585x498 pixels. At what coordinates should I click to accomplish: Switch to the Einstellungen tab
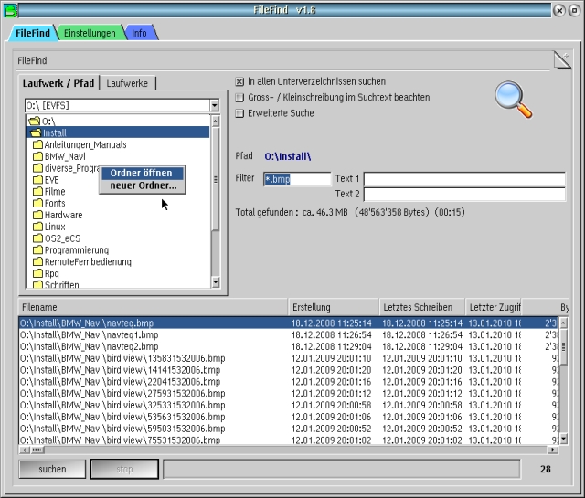[x=90, y=33]
